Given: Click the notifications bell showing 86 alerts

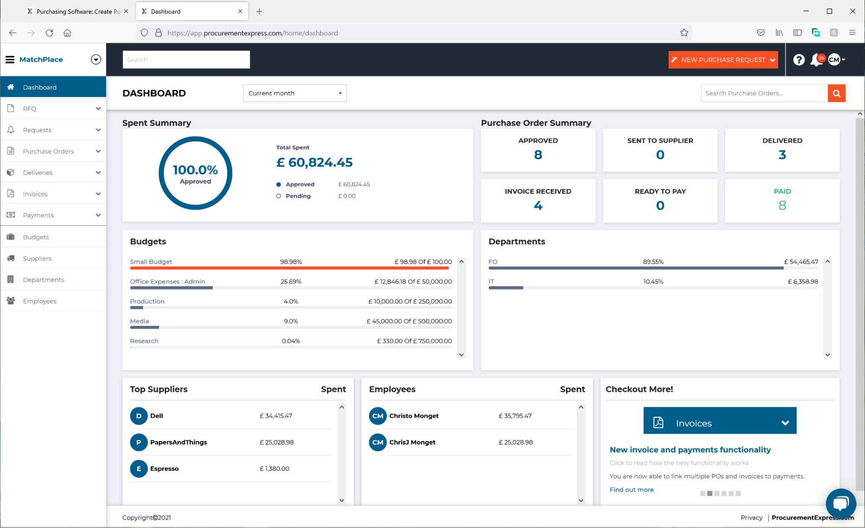Looking at the screenshot, I should [816, 60].
